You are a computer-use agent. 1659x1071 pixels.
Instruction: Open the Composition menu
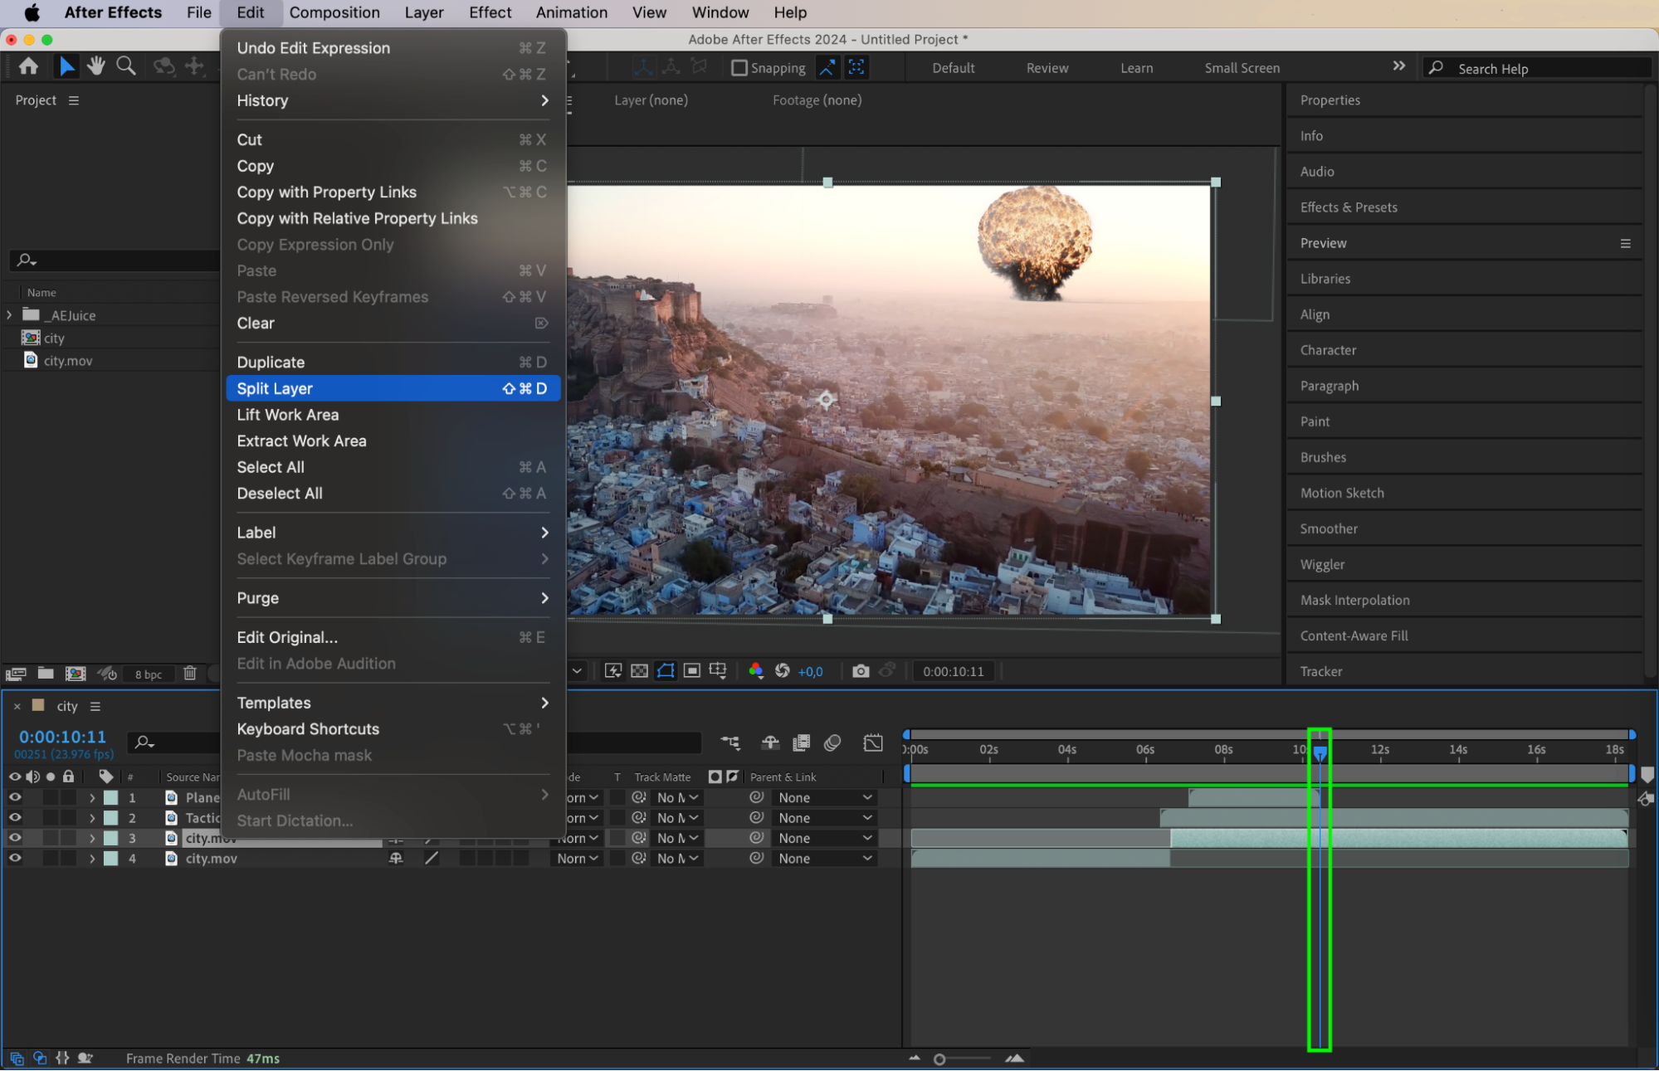[334, 12]
